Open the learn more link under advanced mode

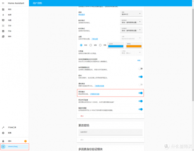[x=95, y=94]
